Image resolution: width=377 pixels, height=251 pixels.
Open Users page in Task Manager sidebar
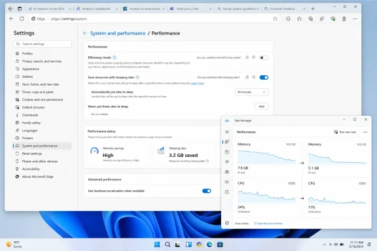(x=226, y=172)
